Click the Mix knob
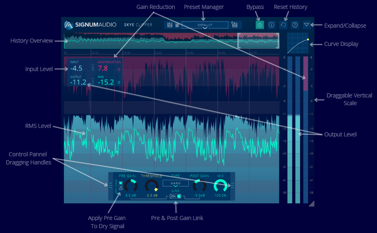 click(x=221, y=186)
